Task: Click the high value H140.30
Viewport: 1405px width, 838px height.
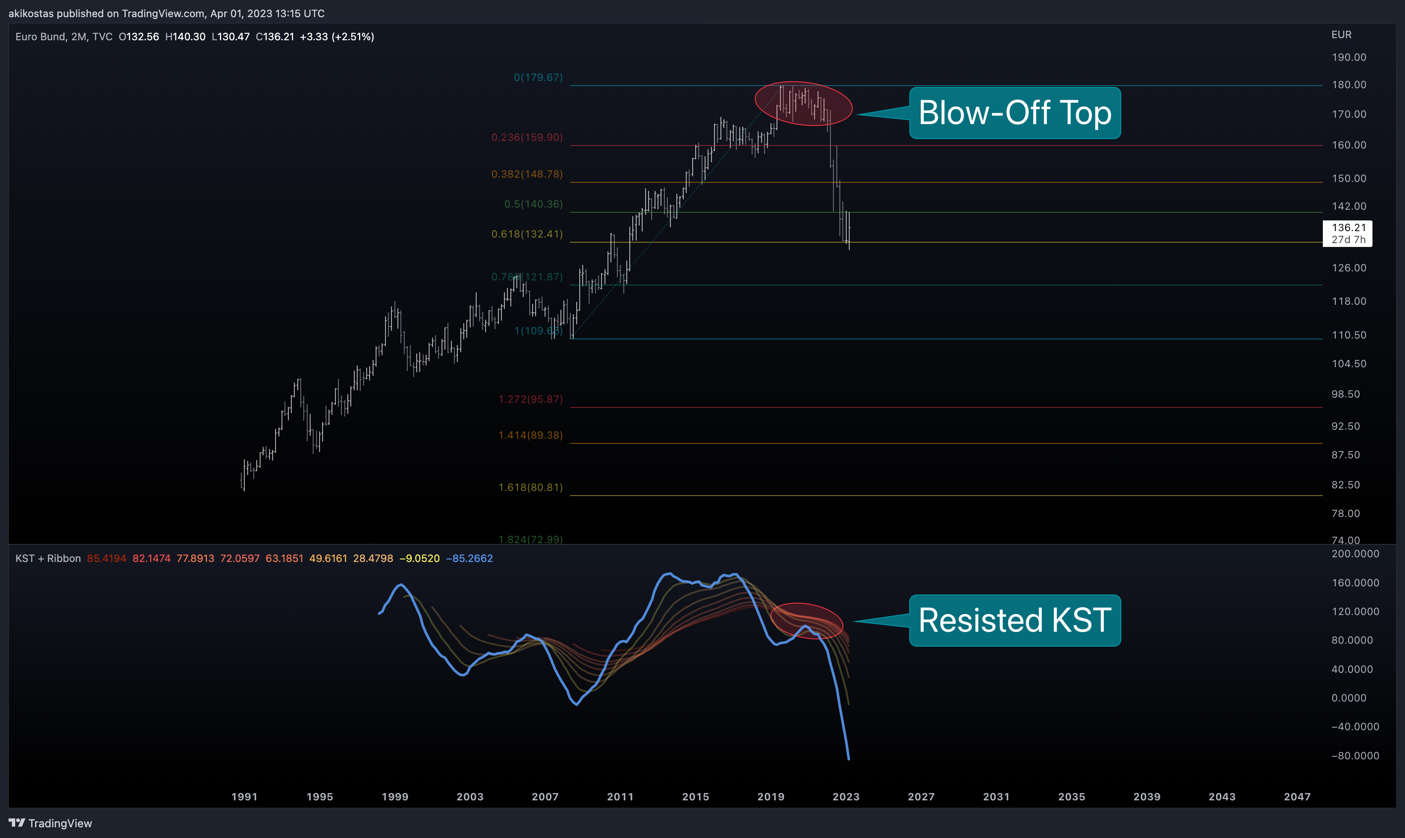Action: pyautogui.click(x=185, y=37)
